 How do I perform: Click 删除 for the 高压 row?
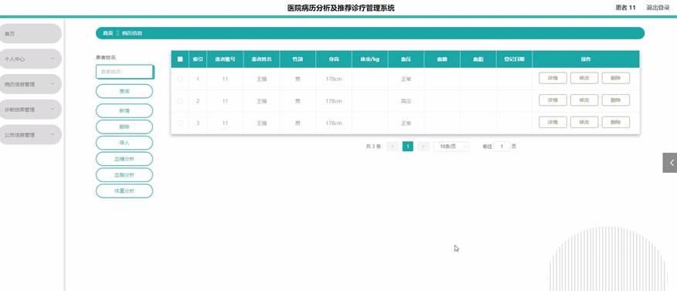pyautogui.click(x=616, y=100)
